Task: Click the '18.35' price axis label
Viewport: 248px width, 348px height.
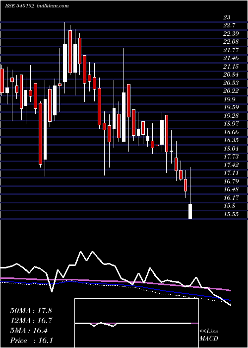Action: click(231, 140)
